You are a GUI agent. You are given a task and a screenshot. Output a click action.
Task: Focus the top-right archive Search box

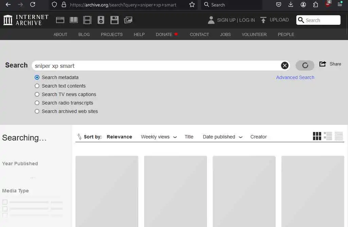point(318,20)
